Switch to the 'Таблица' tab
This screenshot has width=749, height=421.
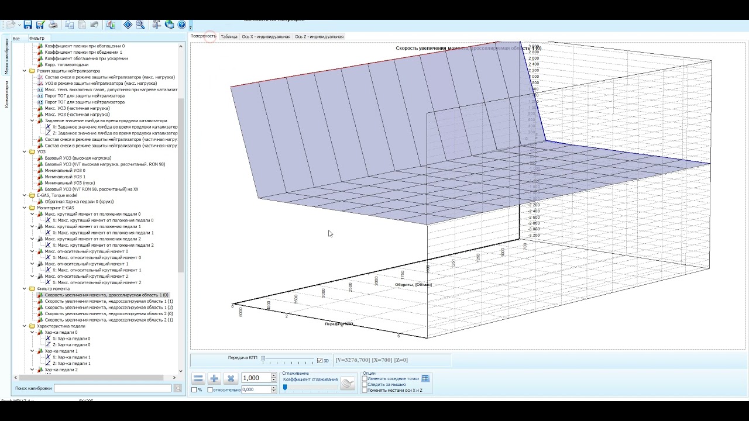229,36
